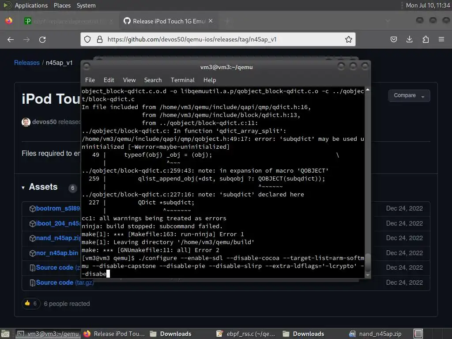Open devos50 avatar profile
This screenshot has height=339, width=452.
pos(26,122)
